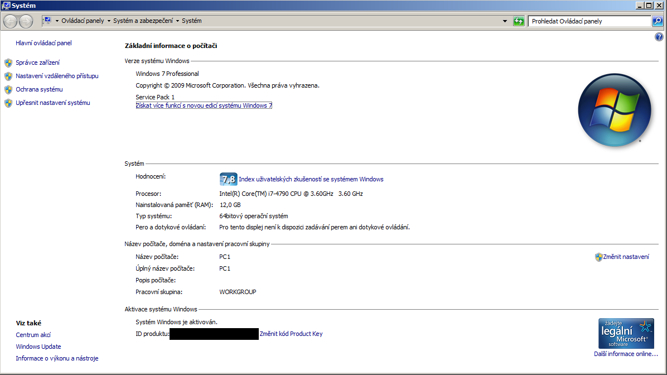Click 'Systém Windows je aktivován.' text
This screenshot has width=667, height=375.
[x=177, y=322]
